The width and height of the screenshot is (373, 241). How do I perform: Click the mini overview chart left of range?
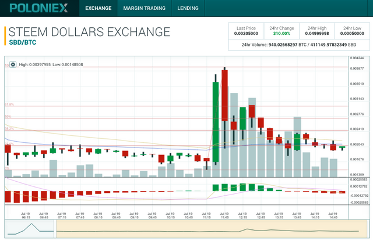click(30, 229)
